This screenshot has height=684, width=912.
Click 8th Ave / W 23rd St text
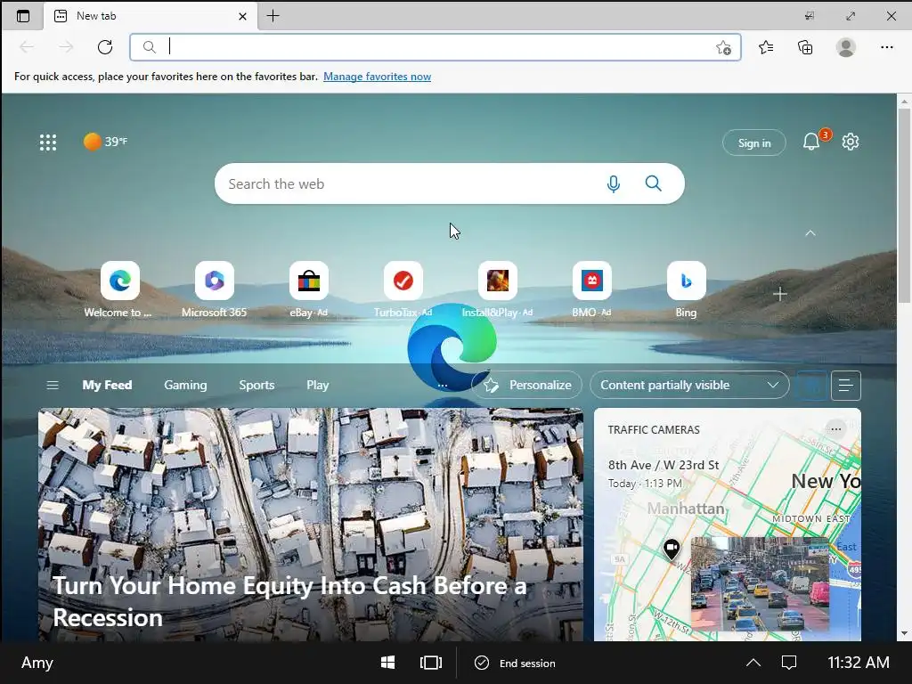pos(663,465)
